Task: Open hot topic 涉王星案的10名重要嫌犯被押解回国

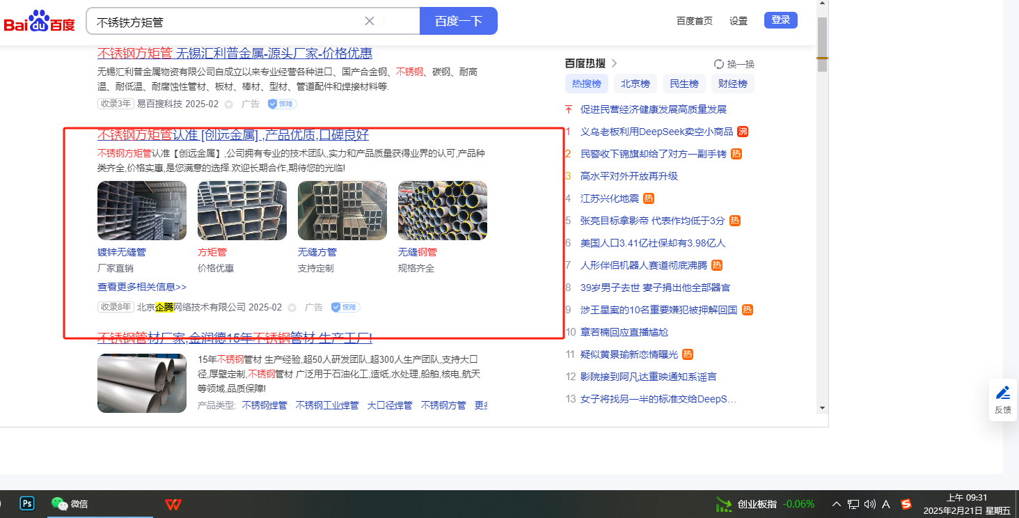Action: coord(658,310)
